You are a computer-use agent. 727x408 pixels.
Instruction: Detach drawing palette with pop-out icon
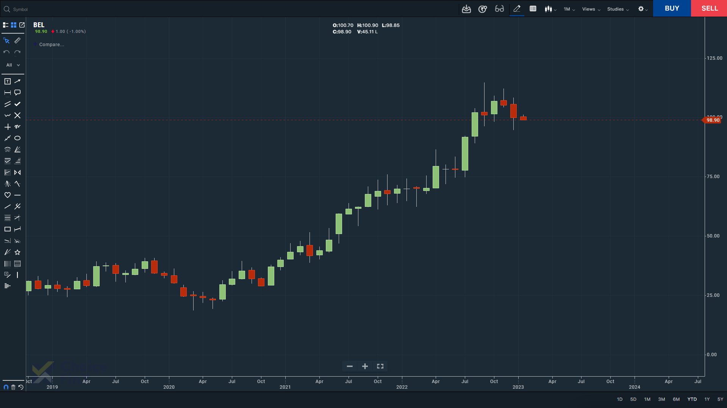click(22, 25)
